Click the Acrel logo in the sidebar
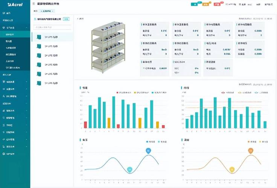The image size is (277, 188). 15,5
